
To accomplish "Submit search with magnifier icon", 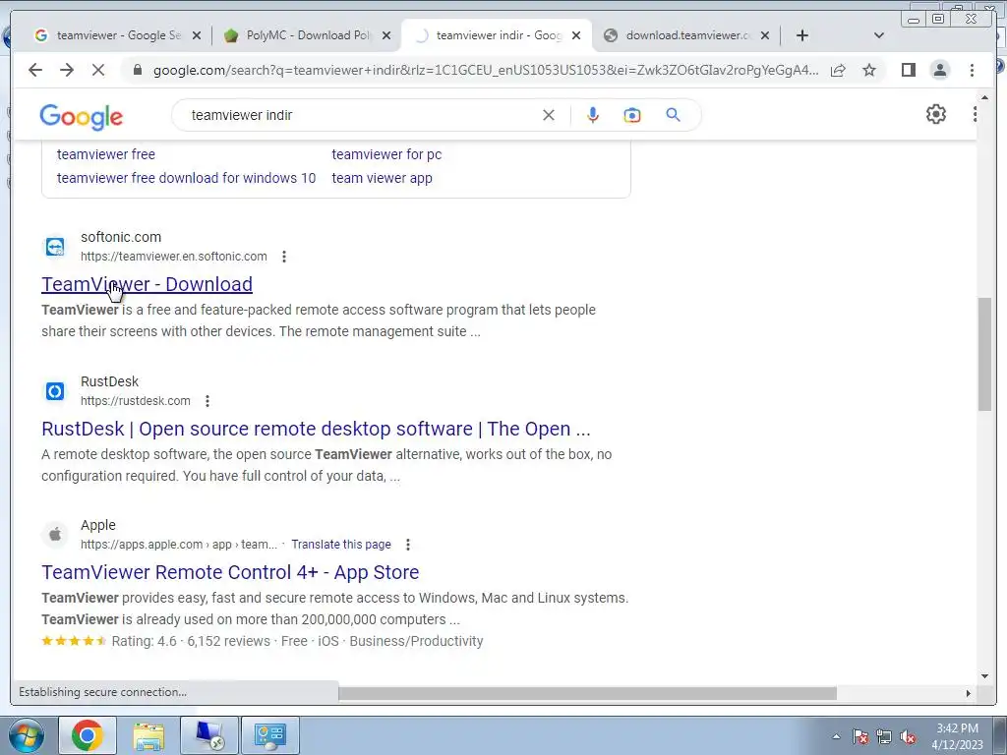I will click(x=673, y=116).
